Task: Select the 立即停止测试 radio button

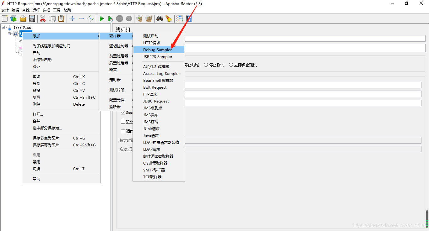Action: [231, 65]
